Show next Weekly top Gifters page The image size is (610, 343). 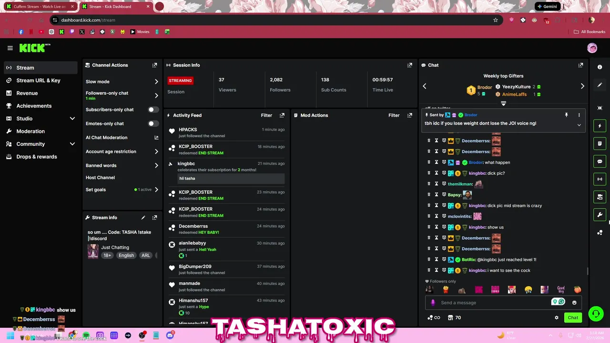[582, 86]
